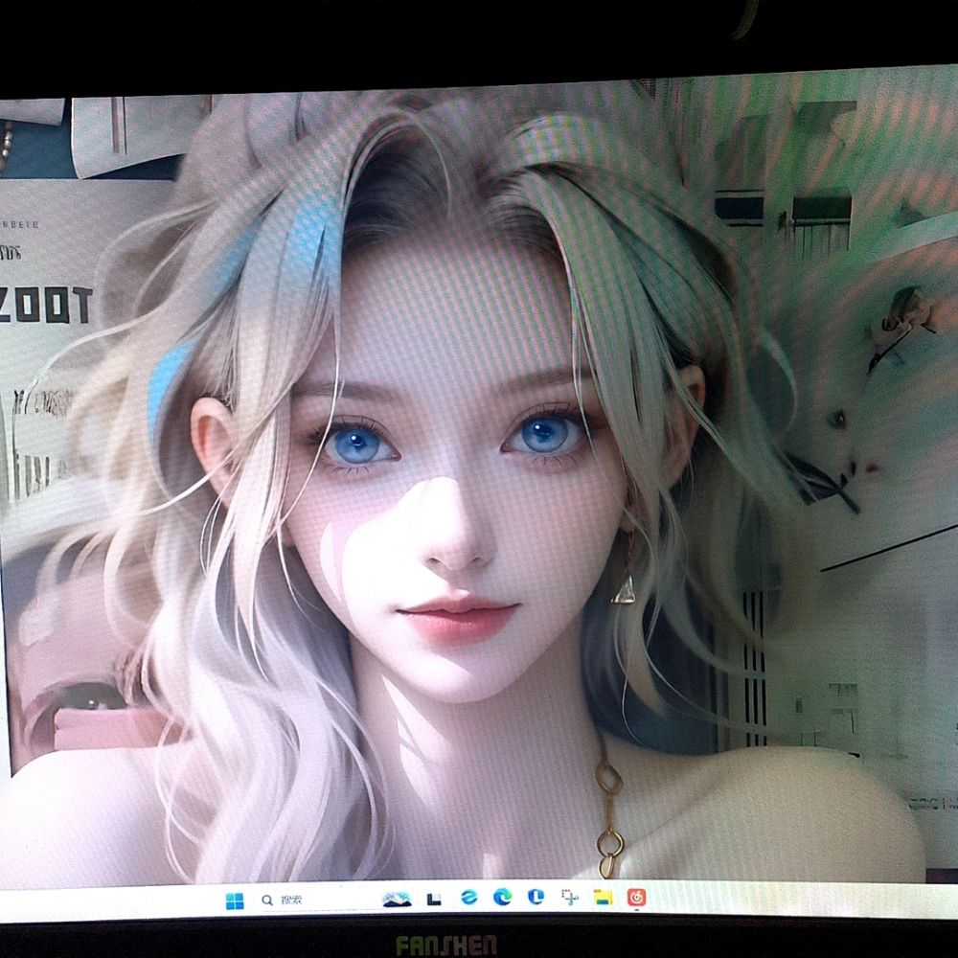Open the landscape picture search highlight icon
This screenshot has width=958, height=958.
[x=397, y=899]
